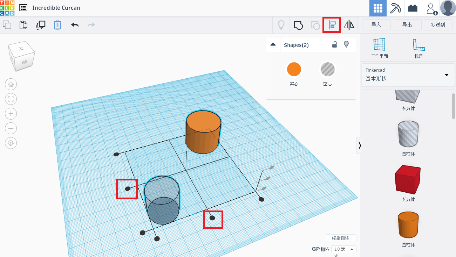Open the snap grid (吸附栅格) dropdown
The image size is (456, 257).
[343, 249]
